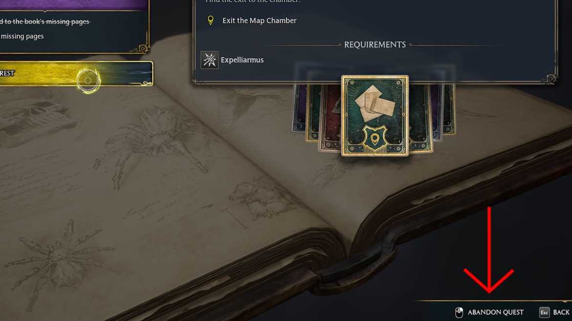Click the ornate corner flourish of quest panel
572x321 pixels.
coord(550,79)
